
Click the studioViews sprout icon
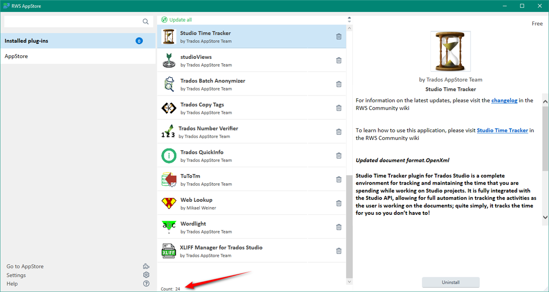click(x=168, y=60)
